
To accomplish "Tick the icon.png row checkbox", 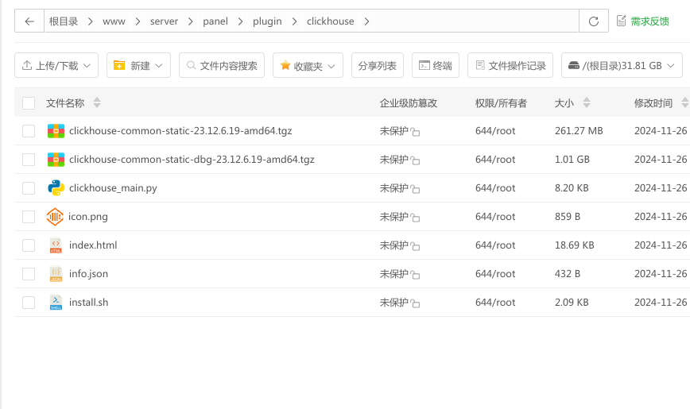I will [29, 217].
